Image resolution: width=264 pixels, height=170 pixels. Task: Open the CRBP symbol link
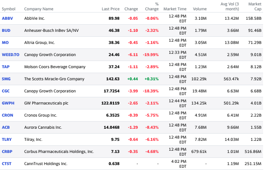[x=7, y=152]
